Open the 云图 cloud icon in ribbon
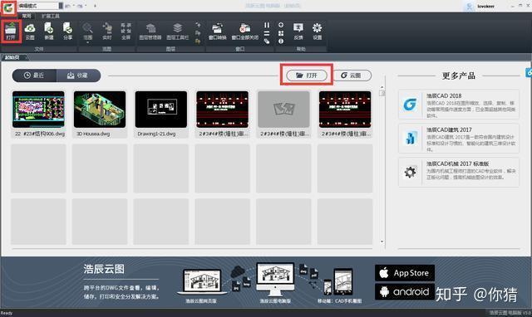 pyautogui.click(x=30, y=32)
